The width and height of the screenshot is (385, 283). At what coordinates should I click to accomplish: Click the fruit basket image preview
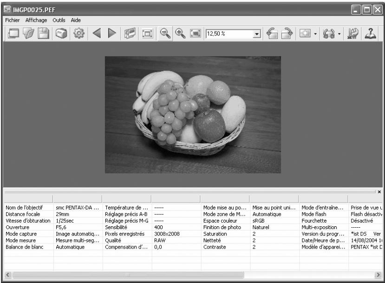[x=193, y=115]
